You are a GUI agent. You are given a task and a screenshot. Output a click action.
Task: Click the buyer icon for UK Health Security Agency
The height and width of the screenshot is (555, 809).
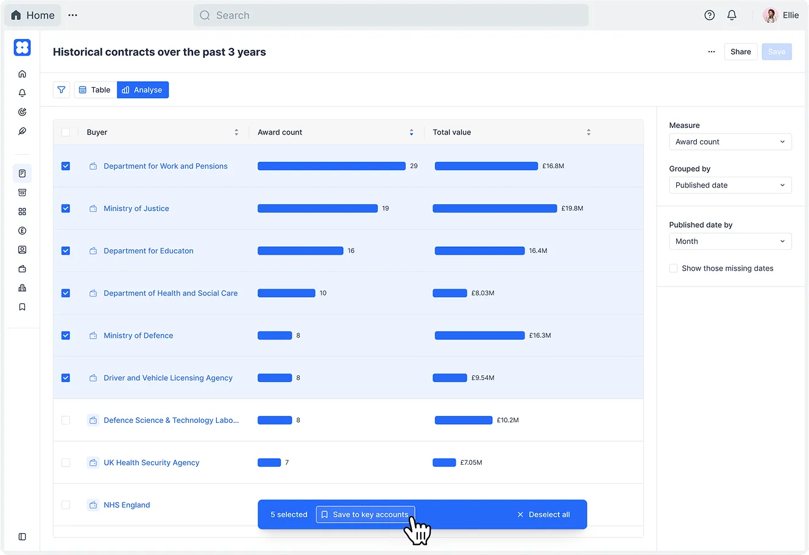tap(93, 462)
